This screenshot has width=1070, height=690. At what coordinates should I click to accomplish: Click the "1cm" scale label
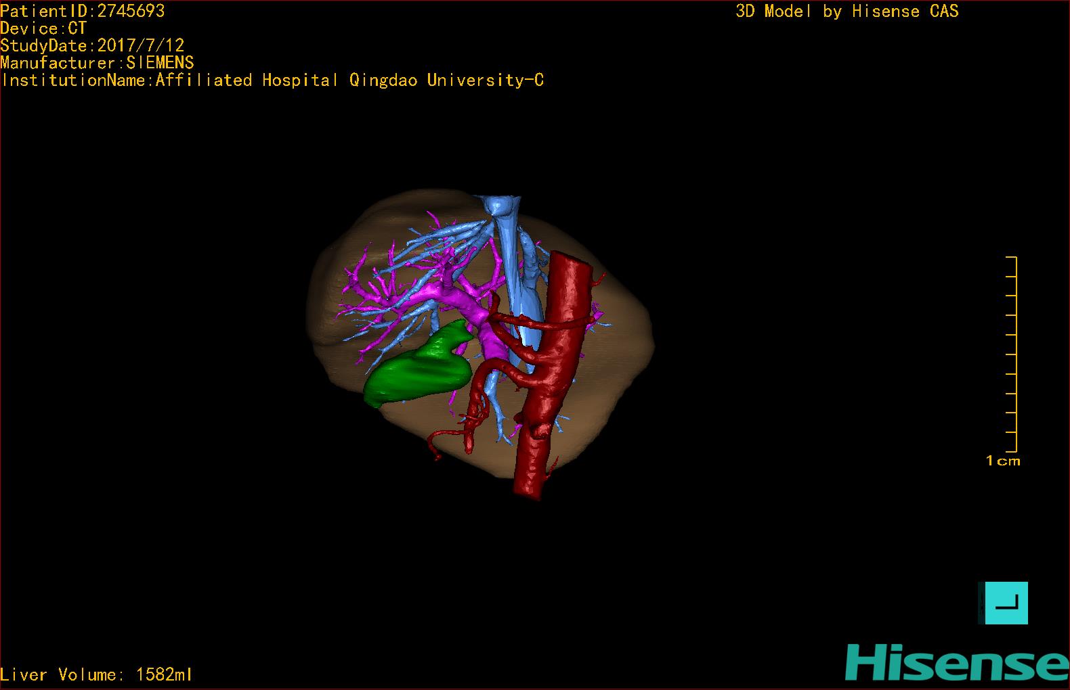1003,461
